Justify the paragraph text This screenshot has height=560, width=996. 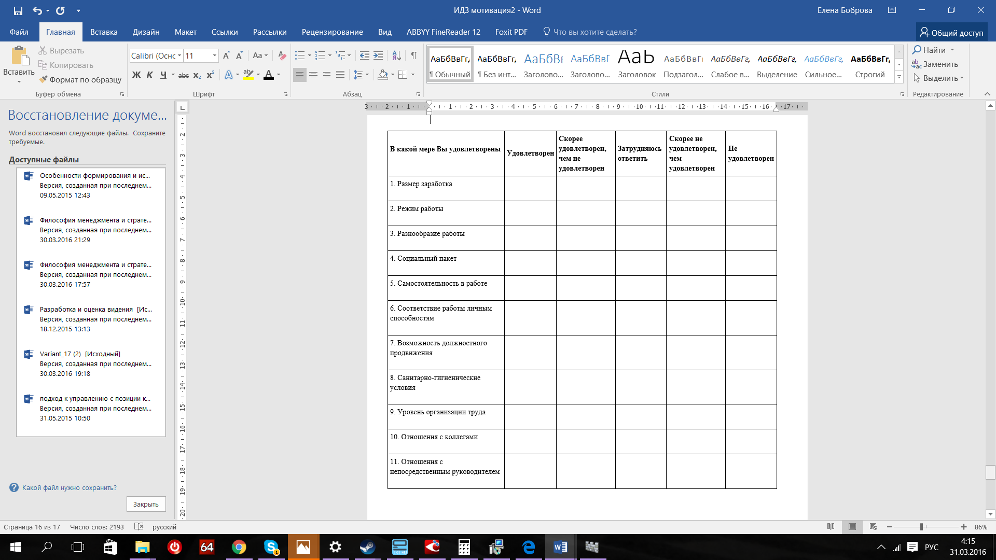(340, 75)
